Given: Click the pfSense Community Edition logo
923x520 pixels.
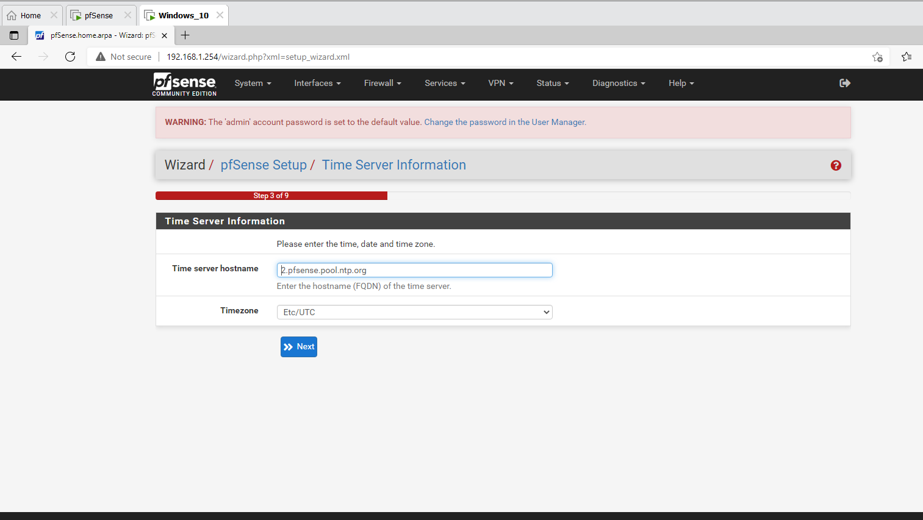Looking at the screenshot, I should (x=184, y=84).
